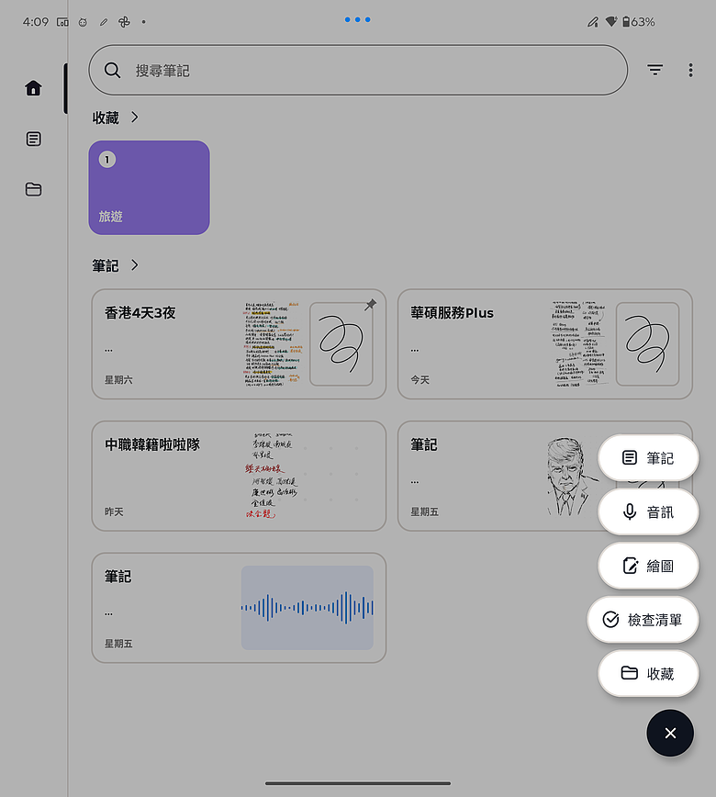716x797 pixels.
Task: Open the 香港4天3夜 note
Action: click(x=239, y=344)
